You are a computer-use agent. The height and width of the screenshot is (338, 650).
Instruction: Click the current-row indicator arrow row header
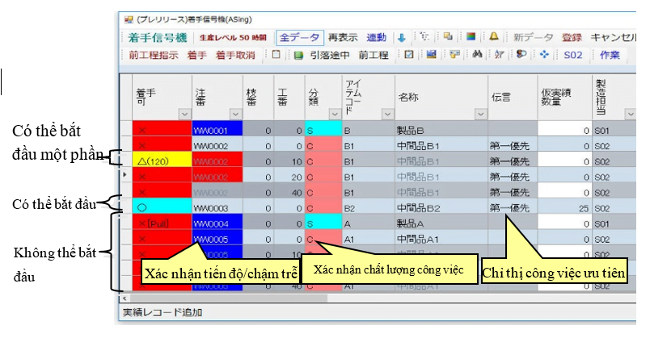point(125,174)
